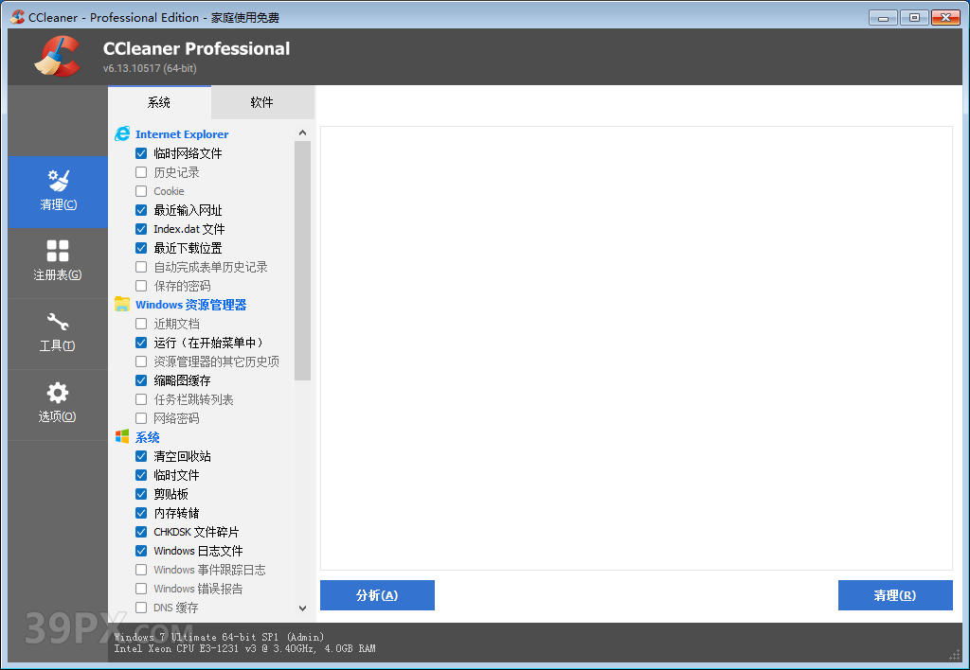Enable 自动完成表单历史记录 checkbox
Viewport: 970px width, 670px height.
pos(141,267)
